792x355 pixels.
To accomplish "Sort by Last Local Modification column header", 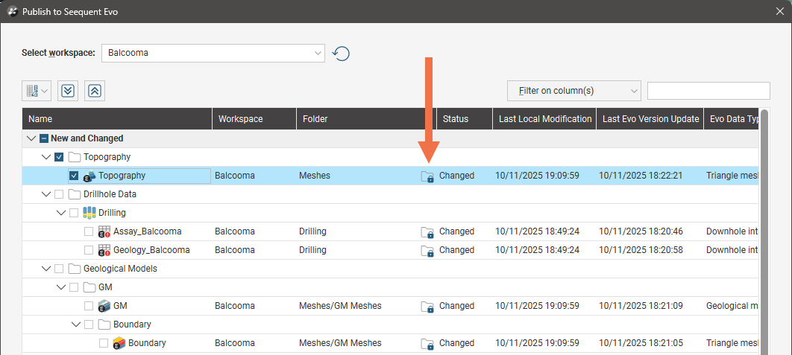I will [544, 119].
